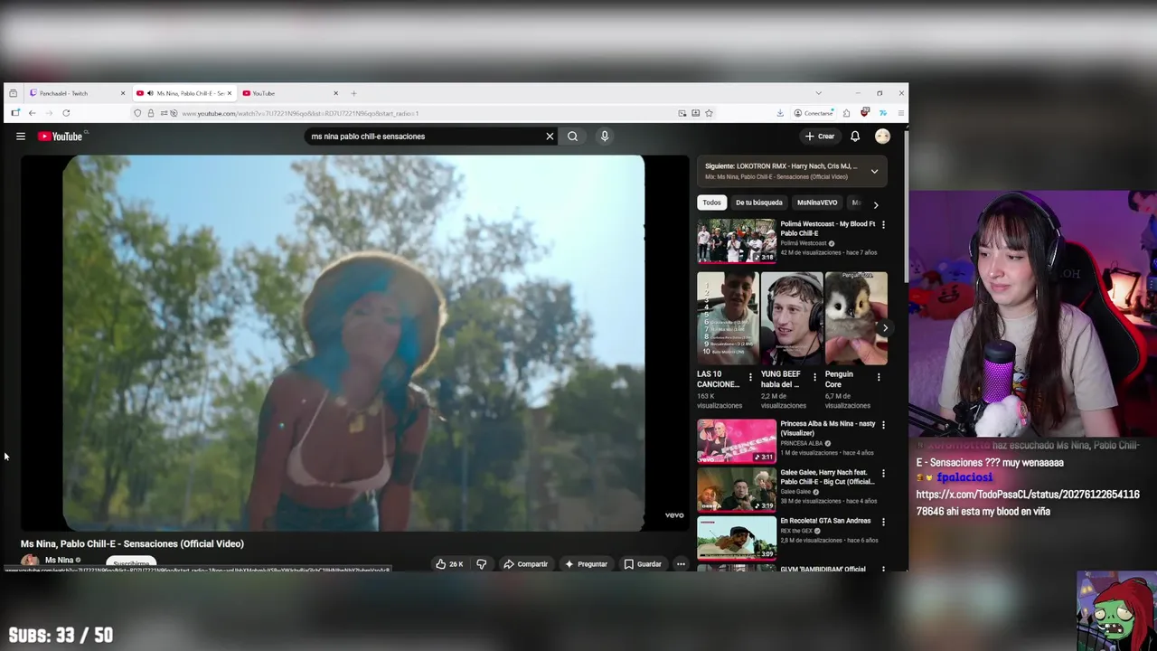Click the Conectarse account button in toolbar
Viewport: 1157px width, 651px height.
[813, 113]
